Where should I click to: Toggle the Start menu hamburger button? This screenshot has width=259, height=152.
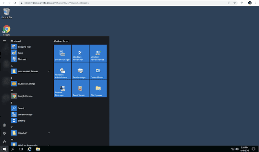pyautogui.click(x=4, y=41)
